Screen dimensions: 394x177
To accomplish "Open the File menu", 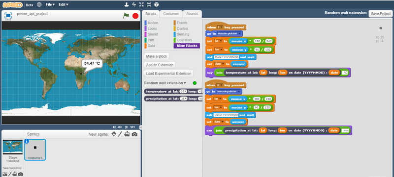I will (x=50, y=4).
